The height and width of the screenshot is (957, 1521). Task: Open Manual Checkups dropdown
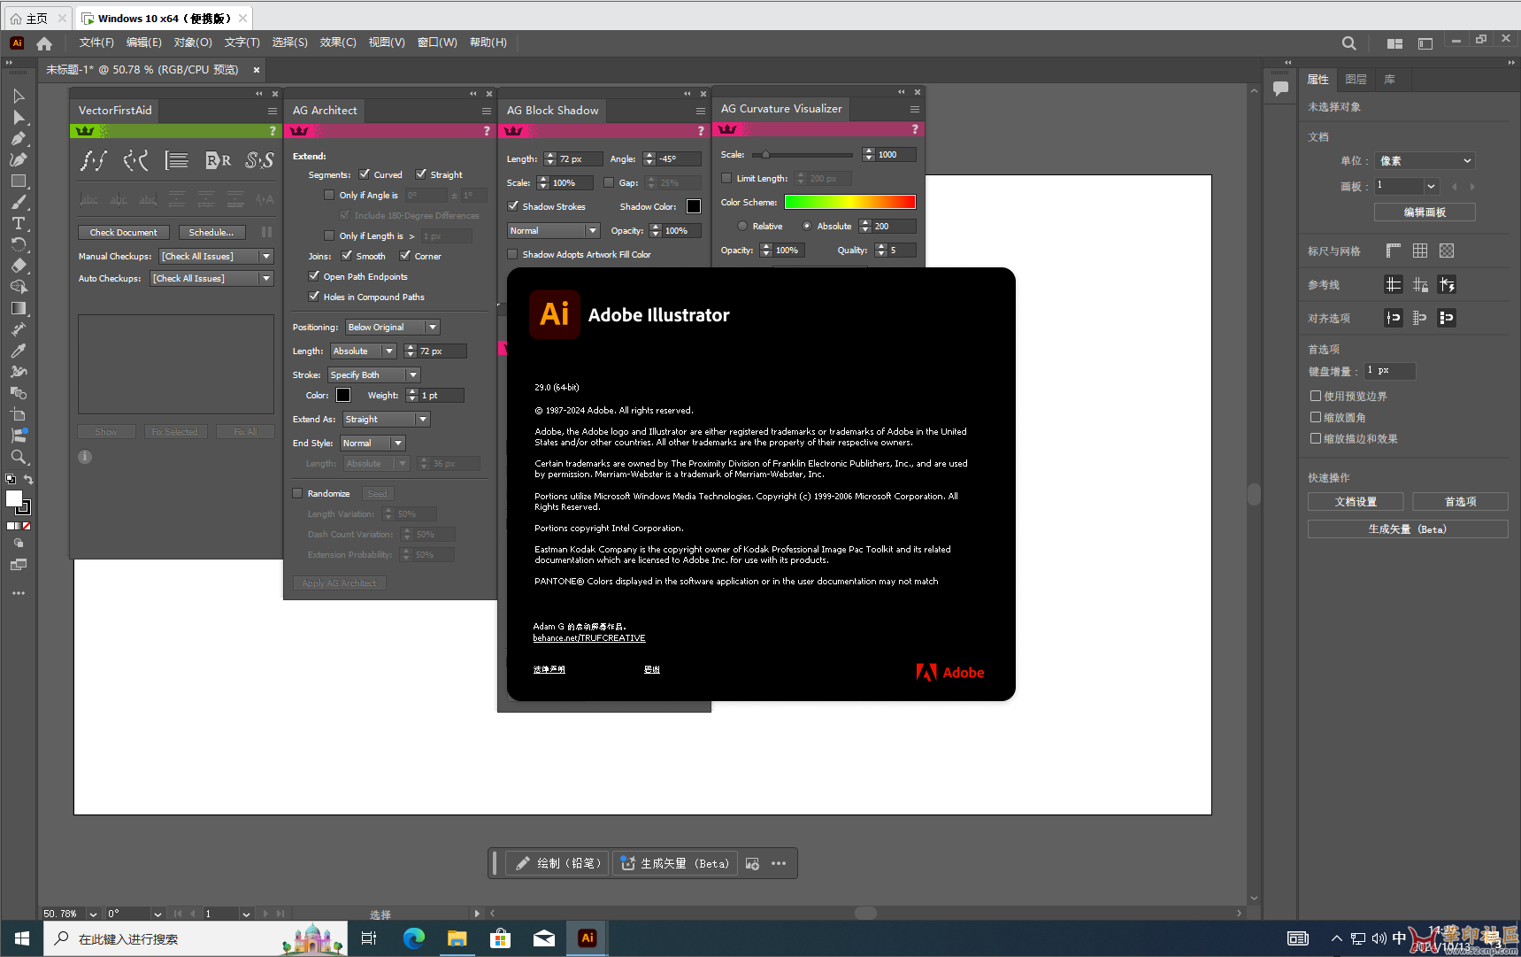(x=217, y=256)
